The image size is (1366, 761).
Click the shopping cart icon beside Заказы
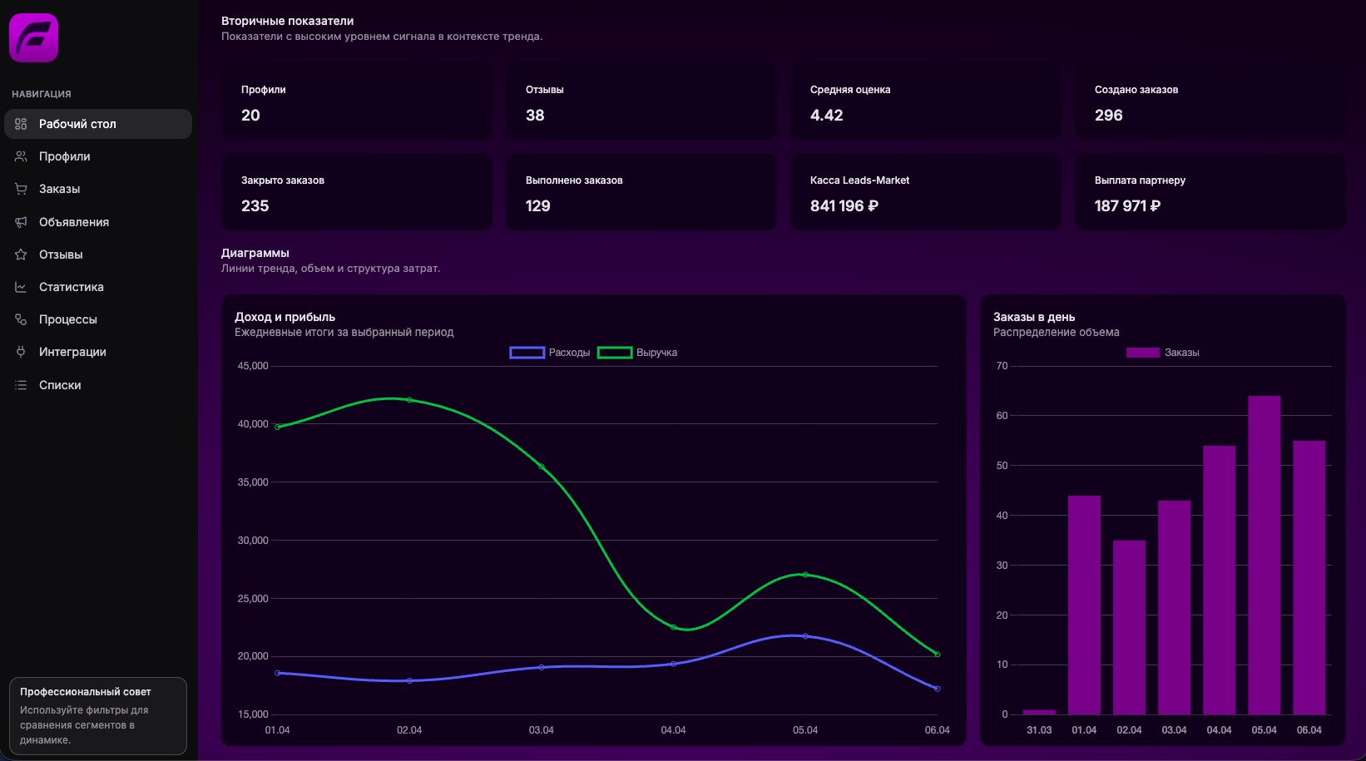pos(21,189)
